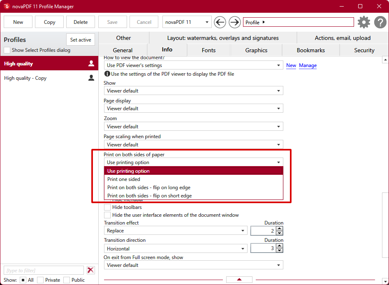The image size is (389, 285).
Task: Click the Manage link
Action: [308, 65]
